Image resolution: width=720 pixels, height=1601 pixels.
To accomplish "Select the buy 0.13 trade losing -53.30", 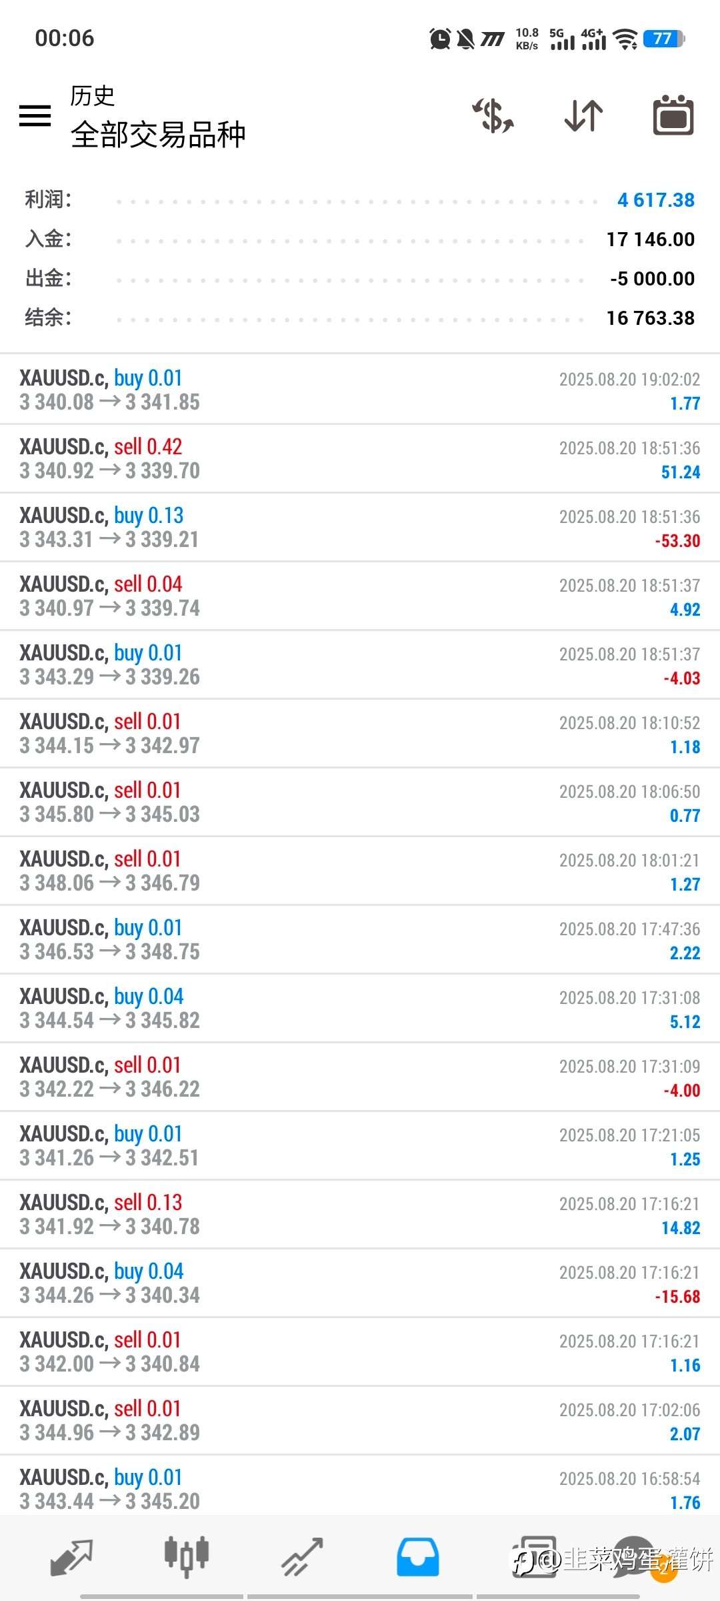I will [x=360, y=528].
